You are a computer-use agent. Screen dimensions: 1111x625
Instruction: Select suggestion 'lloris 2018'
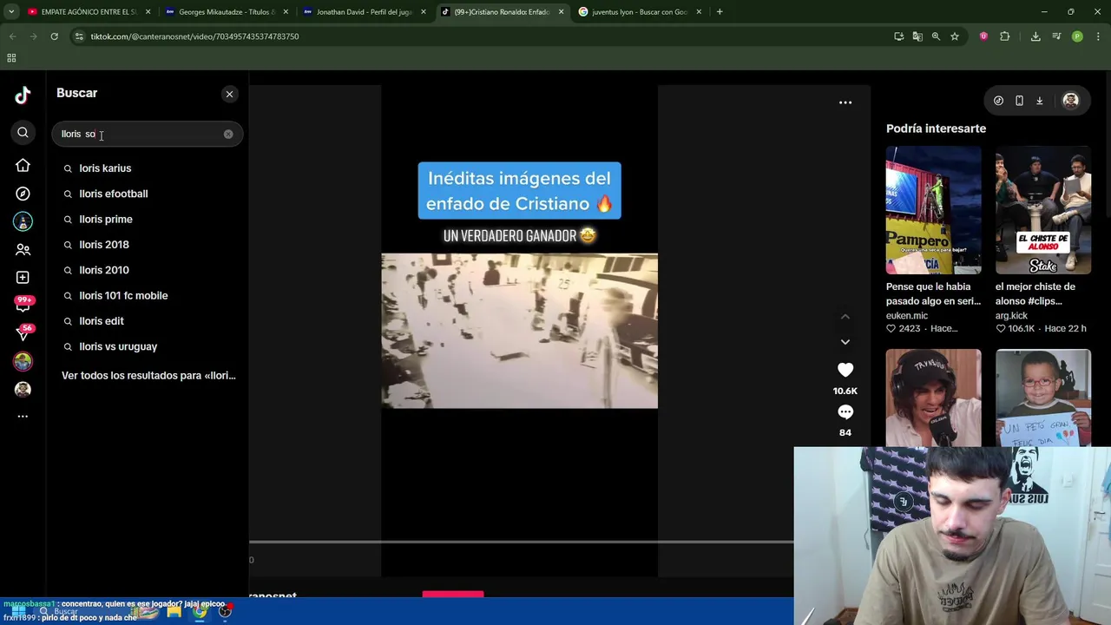148,245
